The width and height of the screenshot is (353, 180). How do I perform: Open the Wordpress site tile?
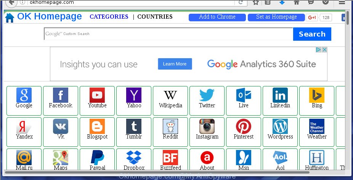coord(280,132)
